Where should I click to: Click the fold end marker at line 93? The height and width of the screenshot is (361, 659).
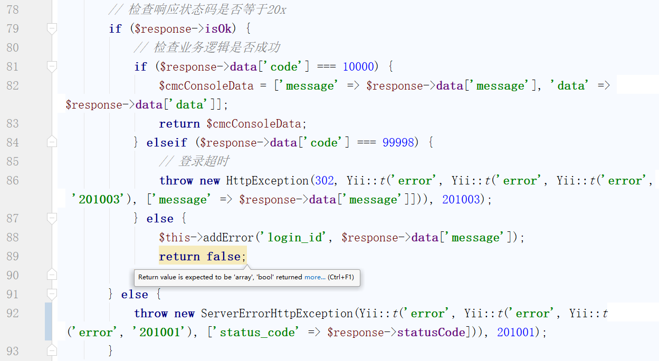tap(52, 351)
